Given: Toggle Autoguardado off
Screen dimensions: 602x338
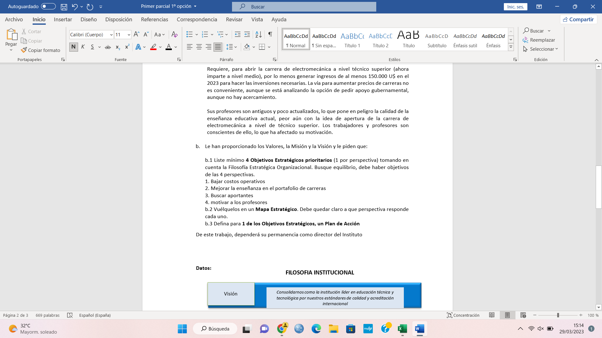Looking at the screenshot, I should [48, 6].
